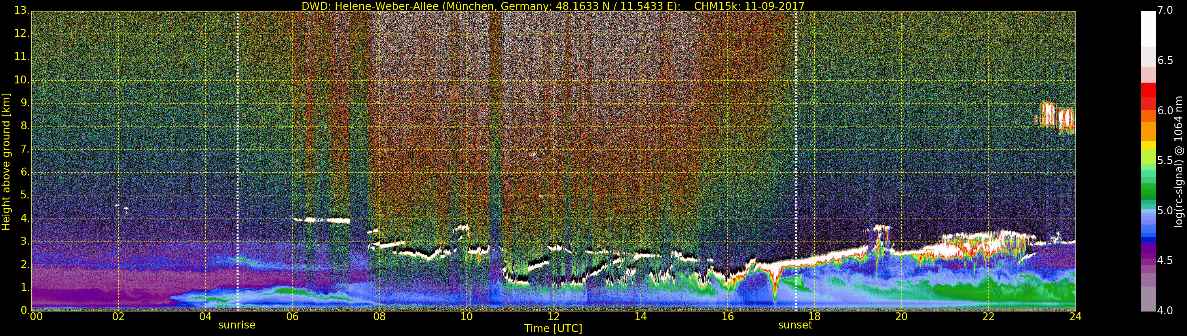
Task: Click the 'Time [UTC]' axis label
Action: 553,328
